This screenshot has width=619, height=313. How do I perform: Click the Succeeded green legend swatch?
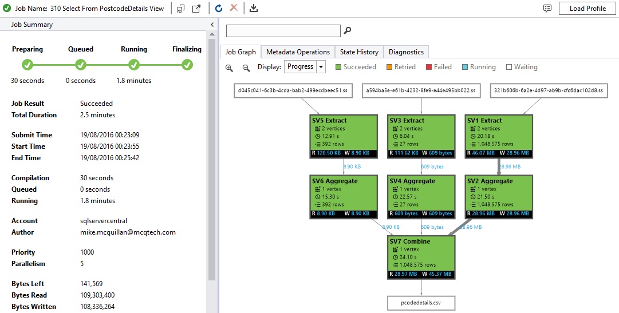(x=338, y=67)
